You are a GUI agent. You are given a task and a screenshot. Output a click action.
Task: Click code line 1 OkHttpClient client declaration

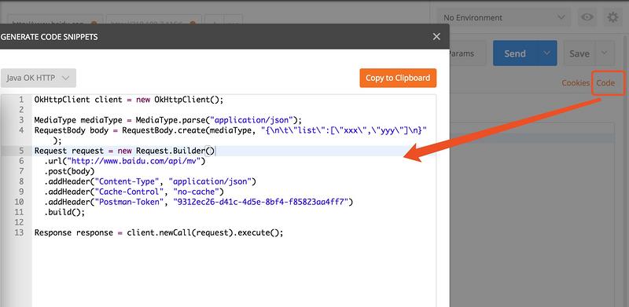coord(129,100)
